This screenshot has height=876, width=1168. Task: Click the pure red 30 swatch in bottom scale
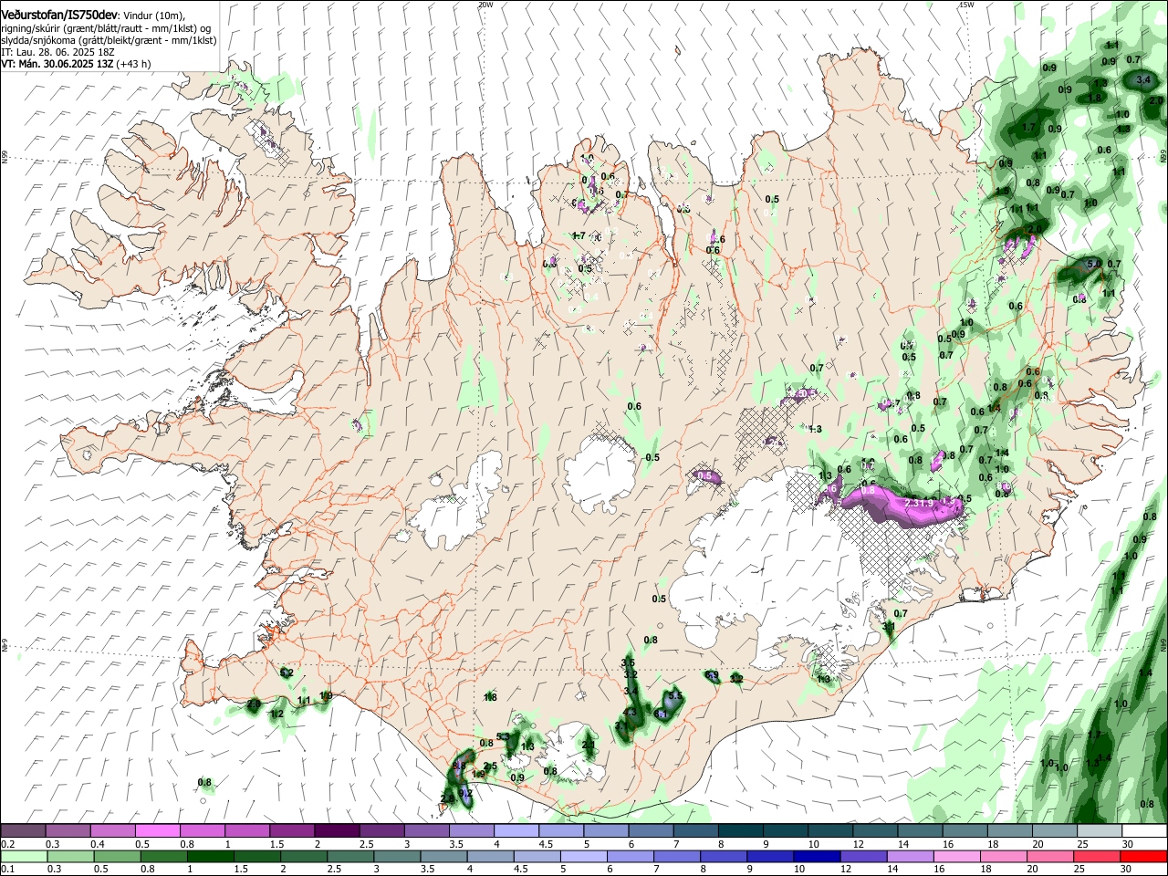pos(1144,857)
